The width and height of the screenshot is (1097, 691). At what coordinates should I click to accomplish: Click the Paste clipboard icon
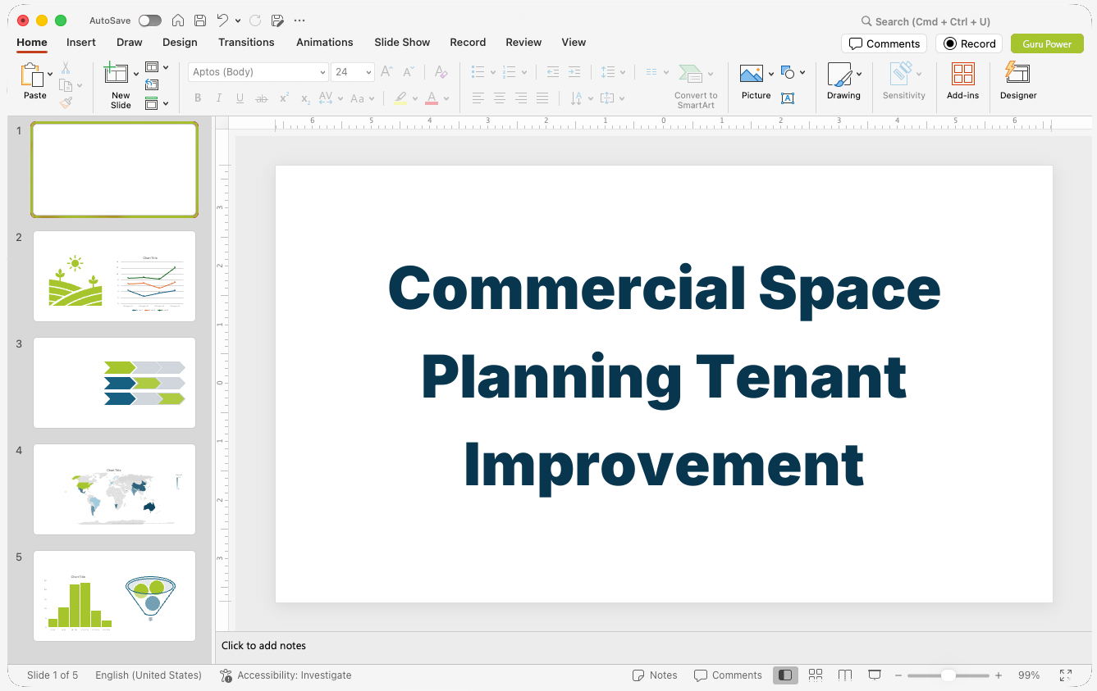point(32,75)
